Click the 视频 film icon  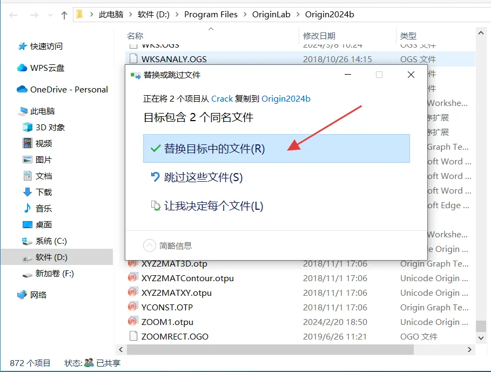tap(27, 143)
